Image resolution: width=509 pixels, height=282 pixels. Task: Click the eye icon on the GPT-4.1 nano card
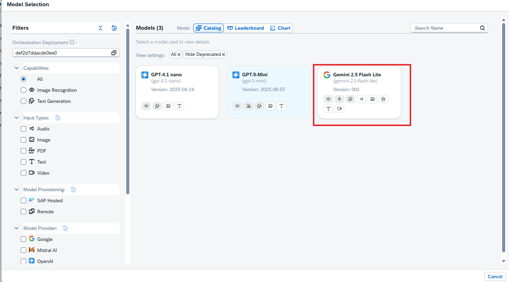(x=146, y=106)
